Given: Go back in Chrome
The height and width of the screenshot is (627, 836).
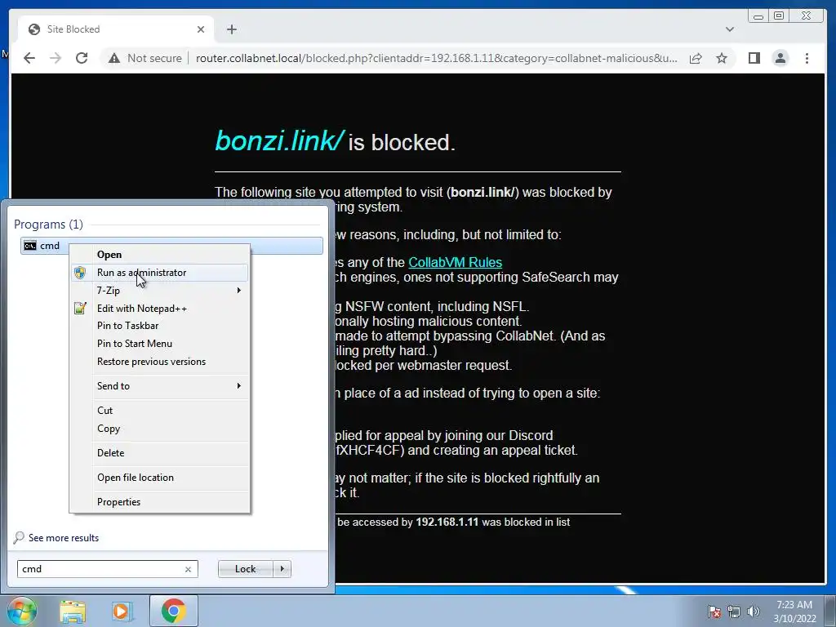Looking at the screenshot, I should click(x=29, y=58).
